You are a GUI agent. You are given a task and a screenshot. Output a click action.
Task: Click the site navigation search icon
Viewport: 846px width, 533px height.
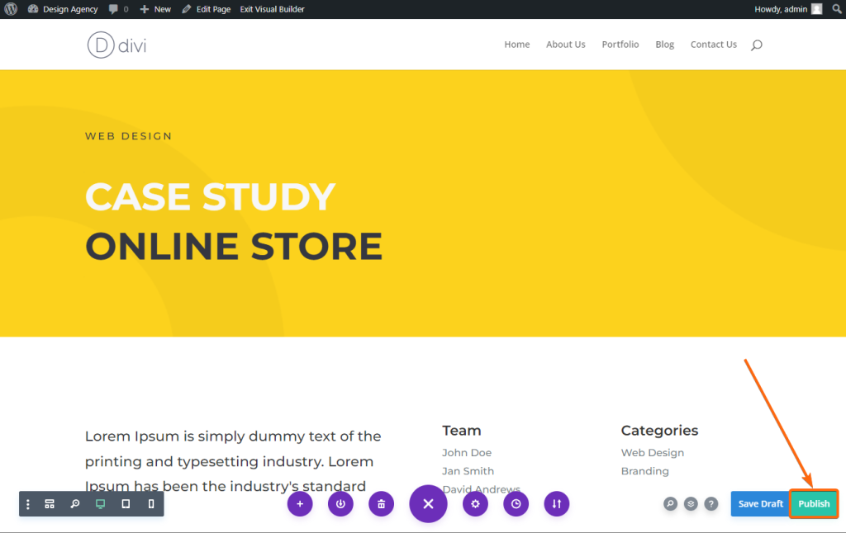coord(757,45)
